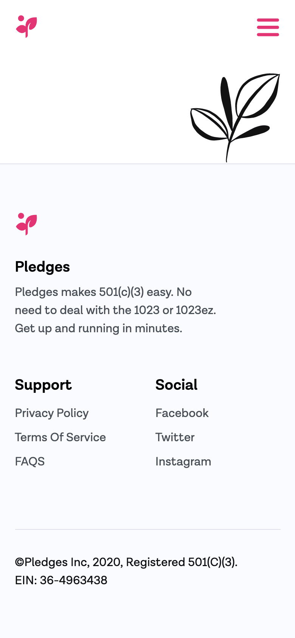Select the Support section heading

click(43, 384)
